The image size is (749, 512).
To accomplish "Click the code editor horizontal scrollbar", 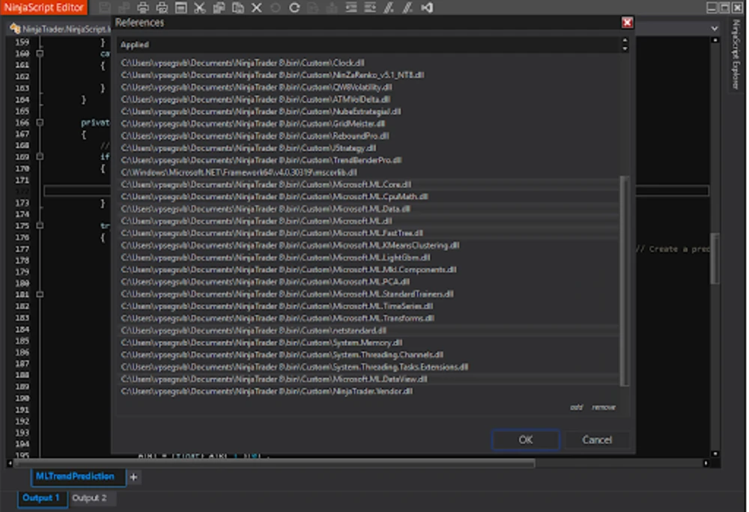I will [275, 463].
